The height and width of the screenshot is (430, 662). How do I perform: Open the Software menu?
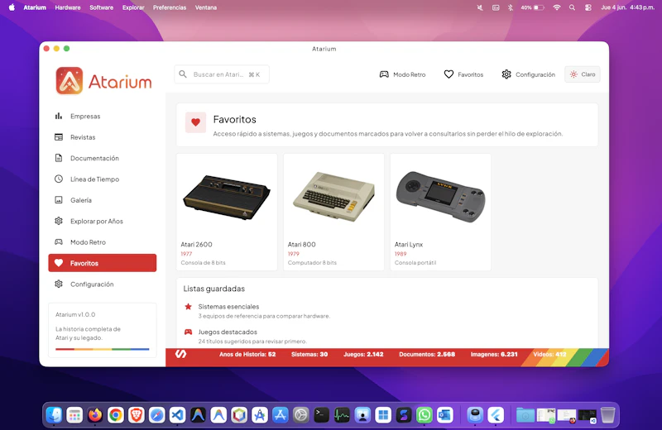coord(101,7)
